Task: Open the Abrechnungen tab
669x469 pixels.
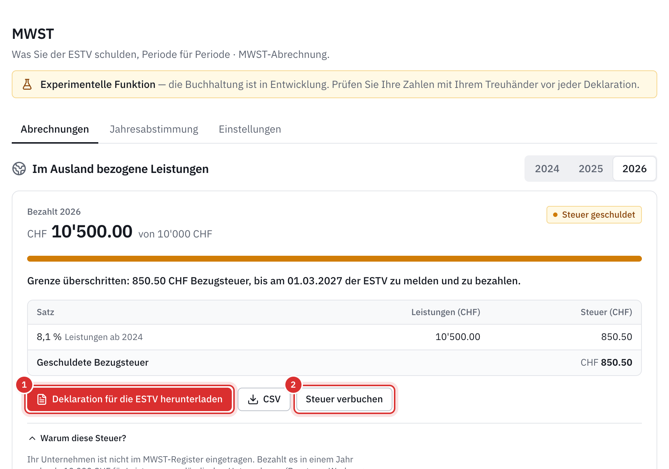Action: [x=55, y=129]
